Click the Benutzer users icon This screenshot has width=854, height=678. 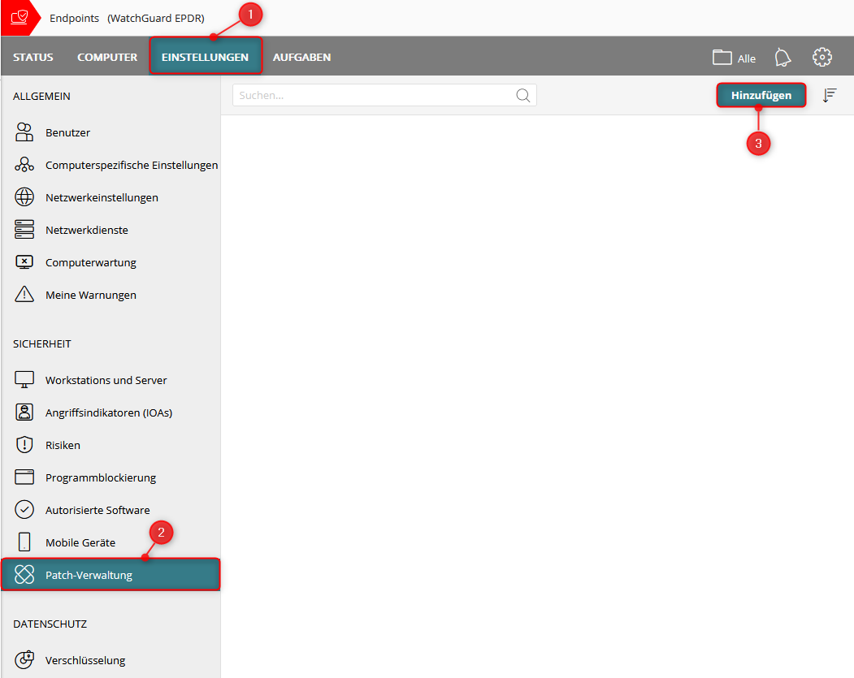24,132
